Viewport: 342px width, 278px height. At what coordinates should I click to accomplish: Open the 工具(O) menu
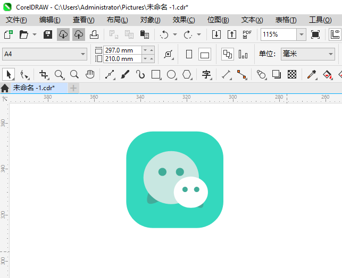320,20
